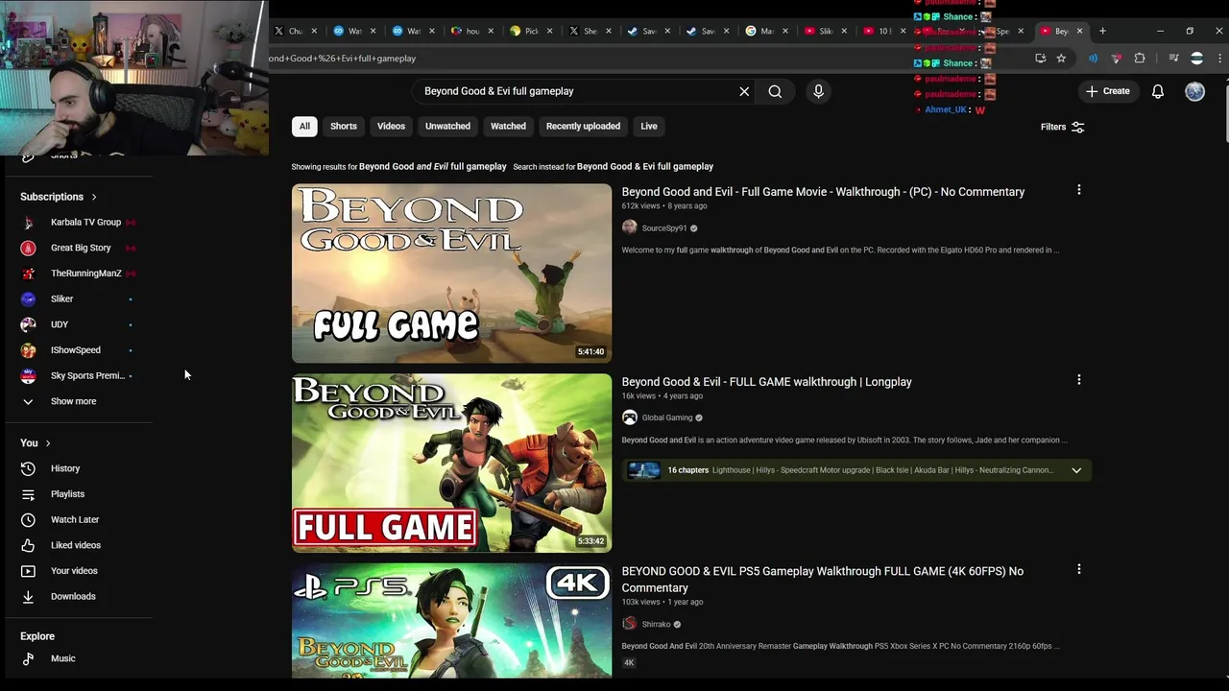Select the All filter chip
This screenshot has width=1229, height=691.
304,126
